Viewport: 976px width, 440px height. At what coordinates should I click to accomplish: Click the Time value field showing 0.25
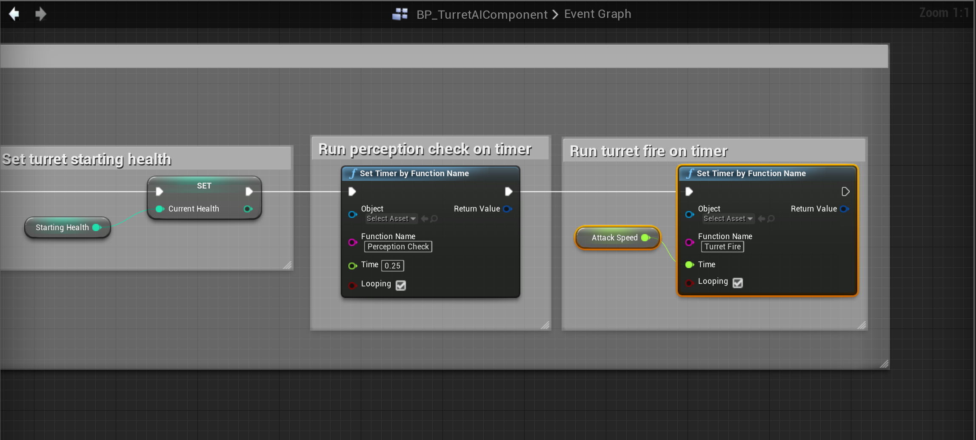pyautogui.click(x=392, y=266)
